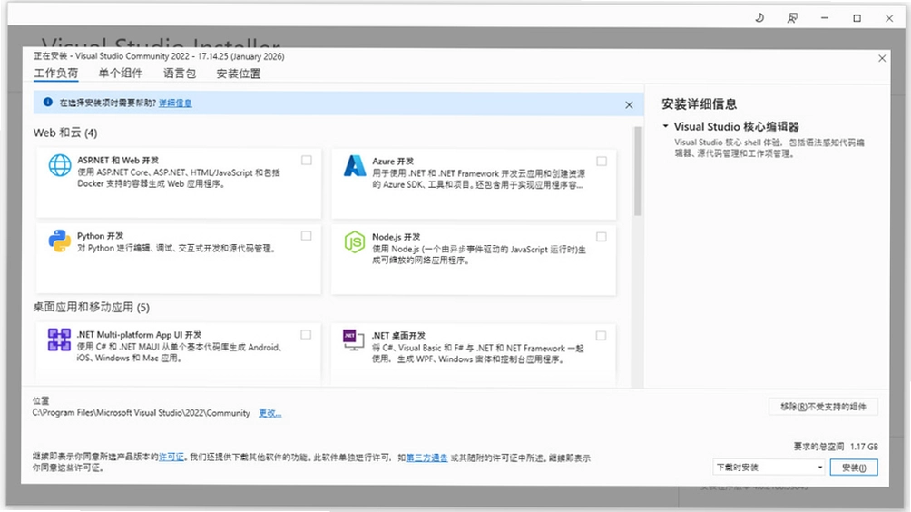This screenshot has height=512, width=911.
Task: Click the workload list vertical scrollbar
Action: [637, 172]
